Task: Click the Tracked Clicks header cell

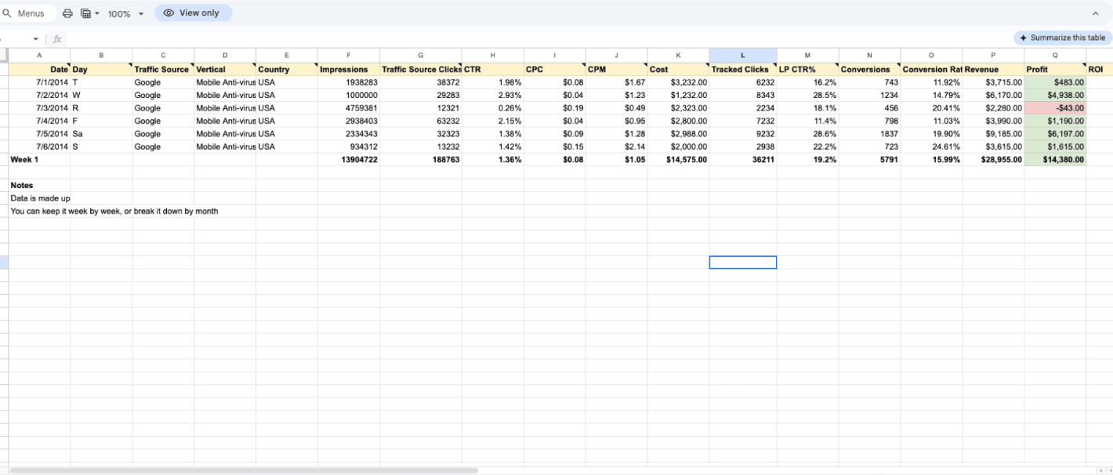Action: click(743, 69)
